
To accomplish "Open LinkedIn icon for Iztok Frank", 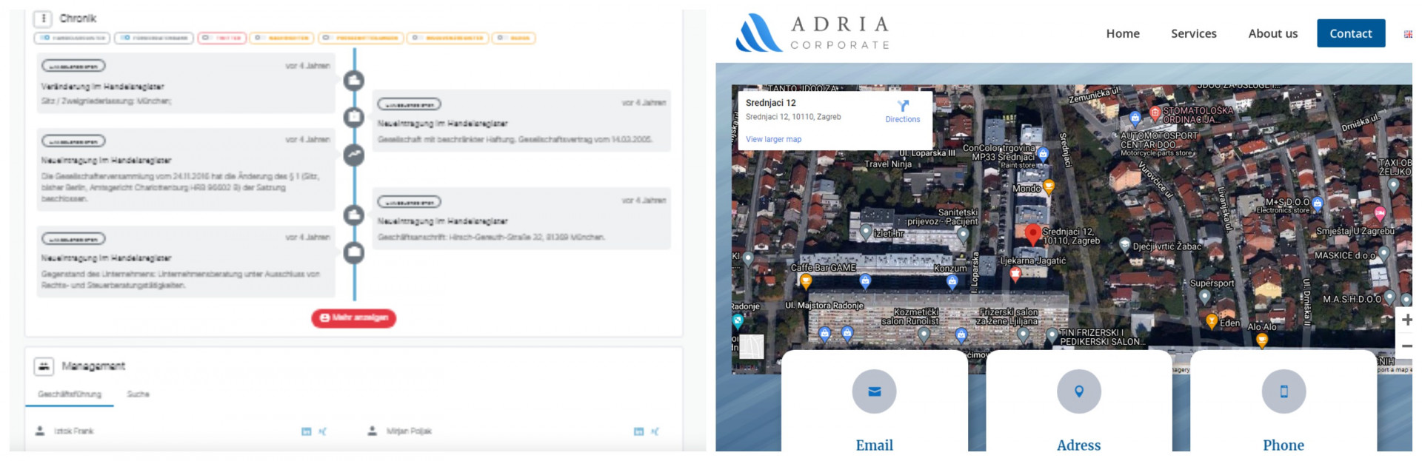I will point(306,431).
